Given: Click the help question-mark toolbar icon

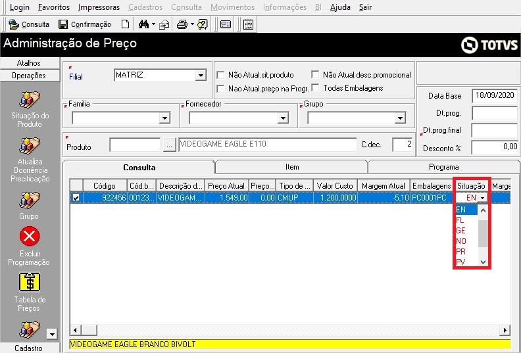Looking at the screenshot, I should [x=202, y=24].
